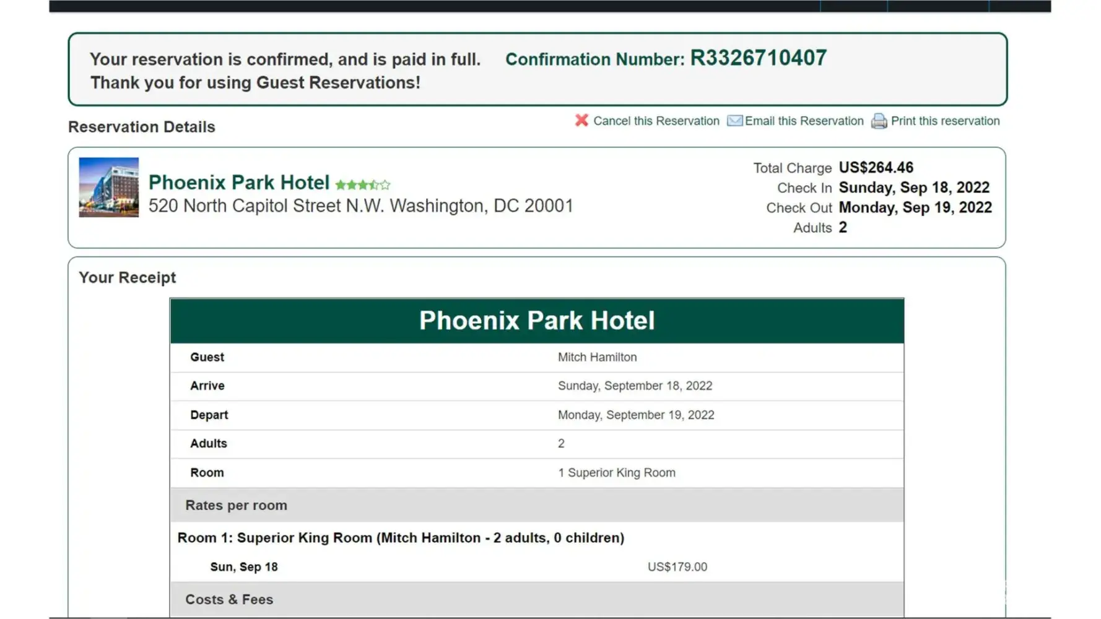
Task: Click the US$264.46 total charge amount
Action: coord(876,168)
